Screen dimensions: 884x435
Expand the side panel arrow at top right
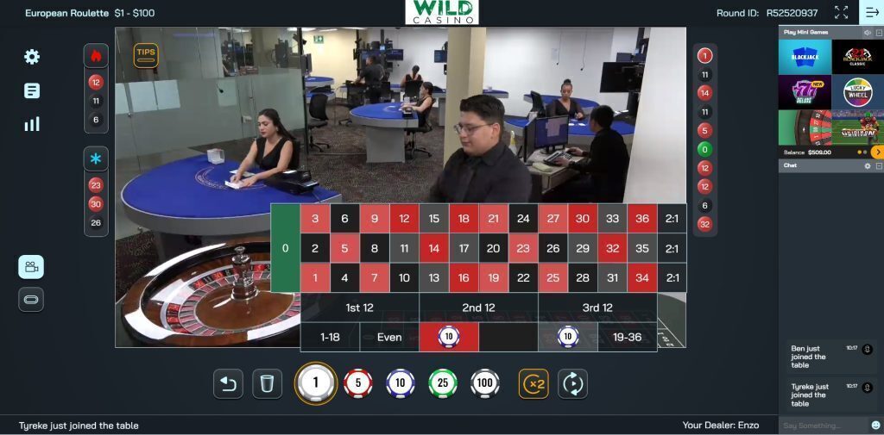click(872, 12)
